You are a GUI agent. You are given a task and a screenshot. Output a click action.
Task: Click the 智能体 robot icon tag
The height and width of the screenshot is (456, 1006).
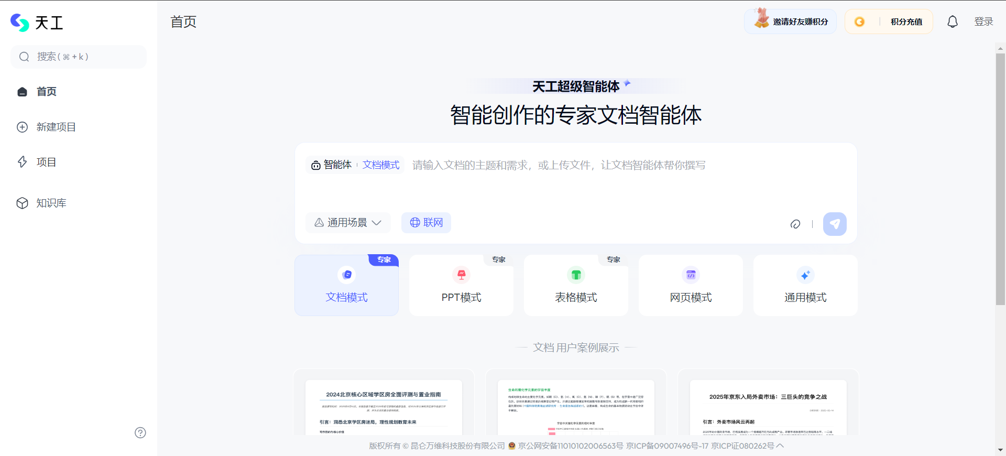coord(331,165)
